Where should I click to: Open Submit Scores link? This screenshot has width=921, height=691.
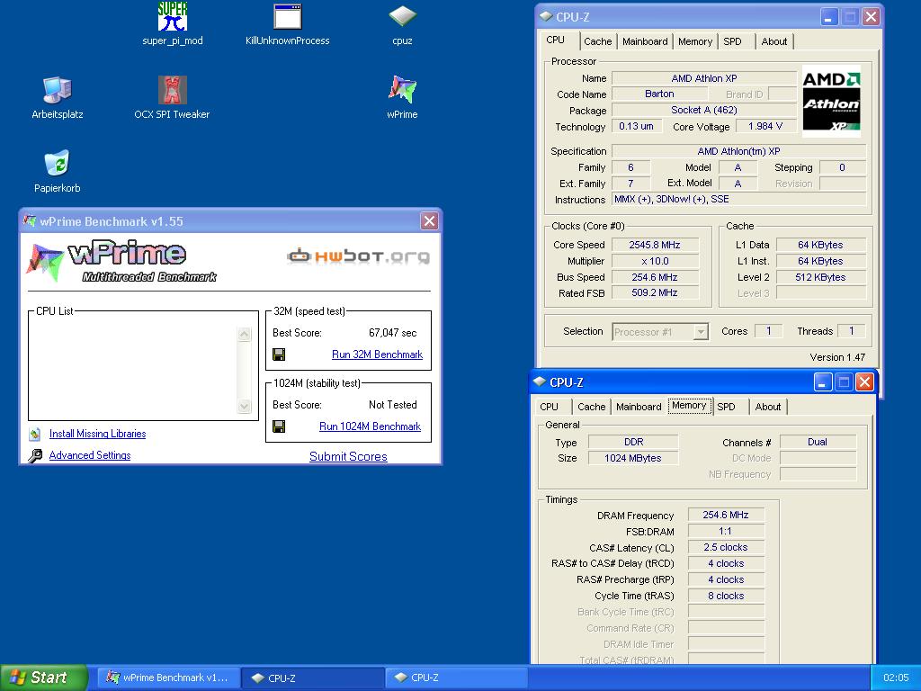click(x=348, y=456)
